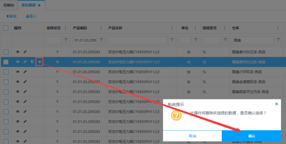Click the filter funnel icon under 仓库
The height and width of the screenshot is (144, 286).
pos(278,40)
